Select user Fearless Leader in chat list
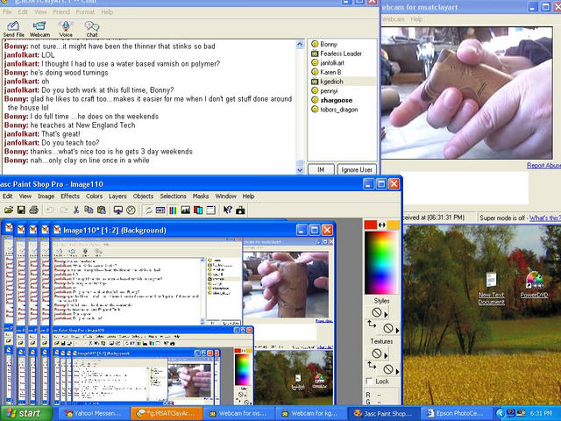This screenshot has width=561, height=421. pyautogui.click(x=341, y=54)
